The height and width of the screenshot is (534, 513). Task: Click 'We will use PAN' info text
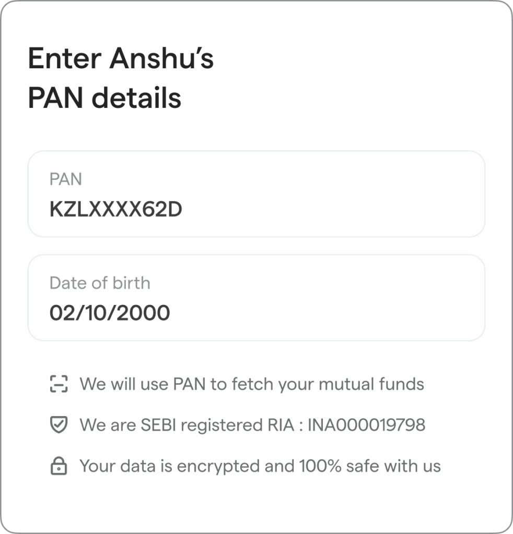[x=251, y=384]
